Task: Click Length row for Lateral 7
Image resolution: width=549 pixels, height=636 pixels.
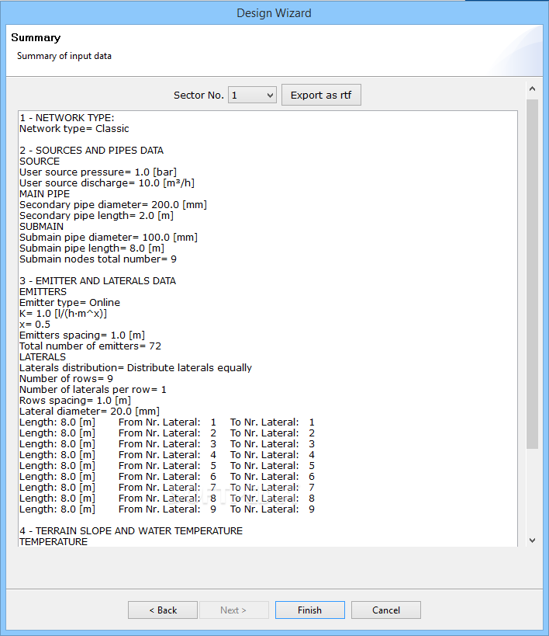Action: pyautogui.click(x=167, y=488)
